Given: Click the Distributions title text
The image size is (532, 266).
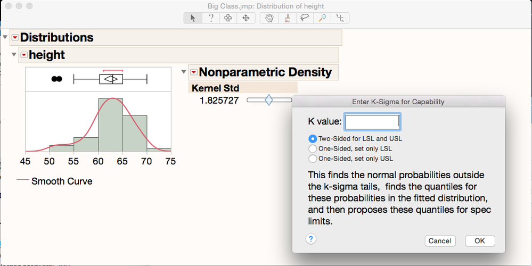Looking at the screenshot, I should [56, 37].
